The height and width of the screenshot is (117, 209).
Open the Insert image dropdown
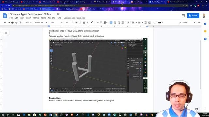point(105,23)
